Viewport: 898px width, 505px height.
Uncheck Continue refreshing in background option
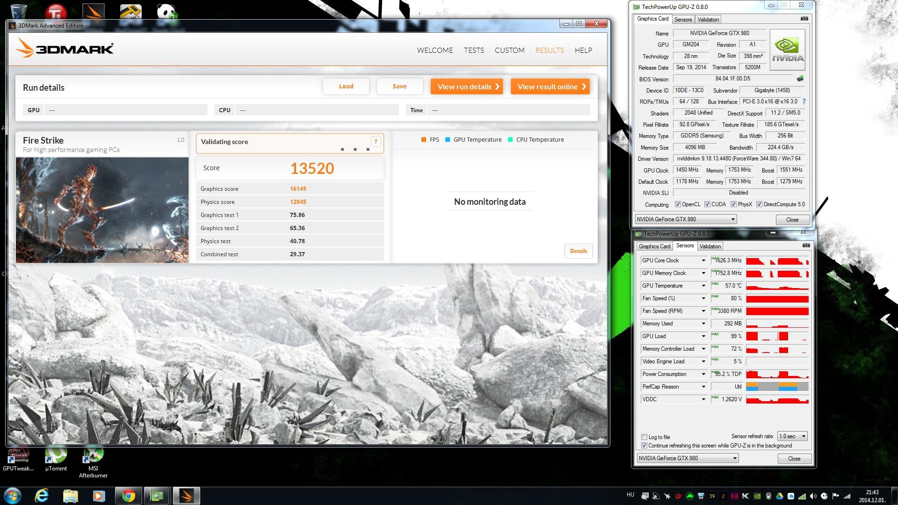pos(644,446)
